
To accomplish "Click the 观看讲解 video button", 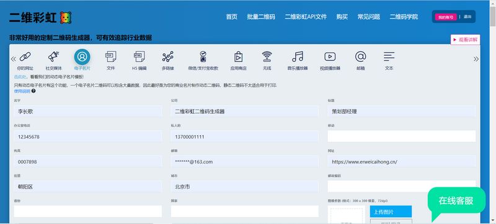I will [465, 40].
